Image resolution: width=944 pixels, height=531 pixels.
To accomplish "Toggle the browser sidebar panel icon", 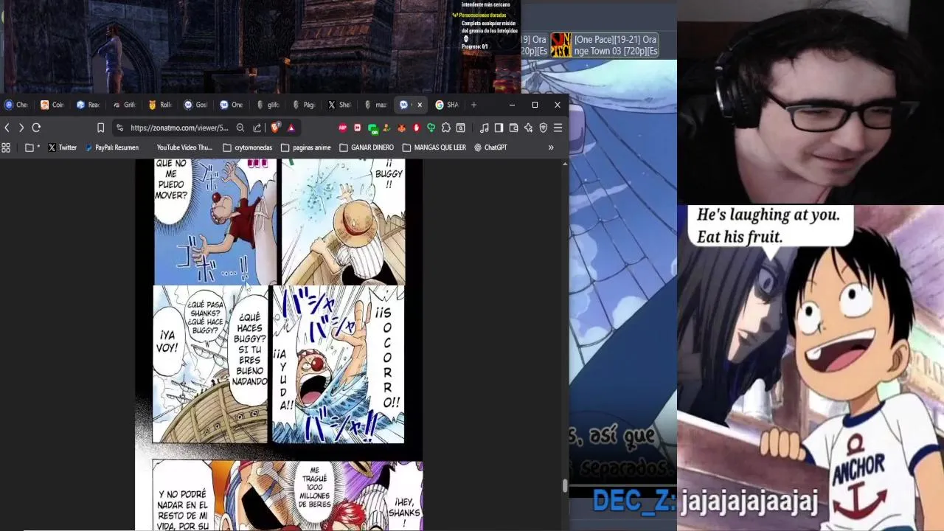I will point(499,128).
